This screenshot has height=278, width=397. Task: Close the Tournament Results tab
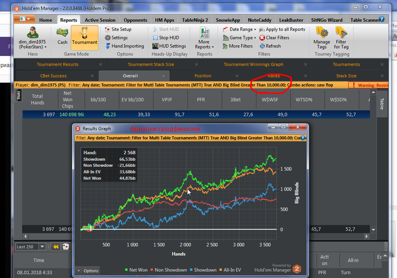[x=100, y=65]
